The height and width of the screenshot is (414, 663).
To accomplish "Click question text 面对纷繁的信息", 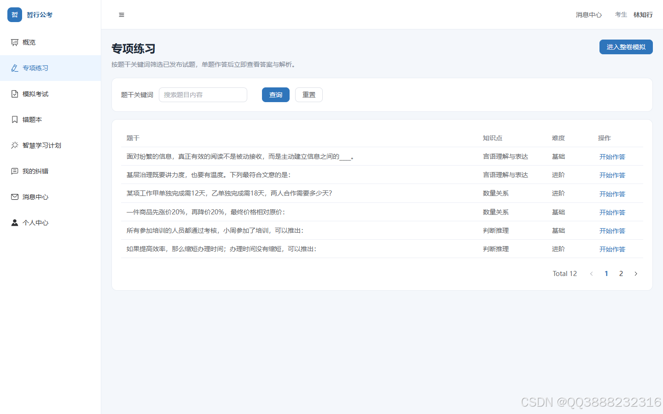I will [240, 156].
